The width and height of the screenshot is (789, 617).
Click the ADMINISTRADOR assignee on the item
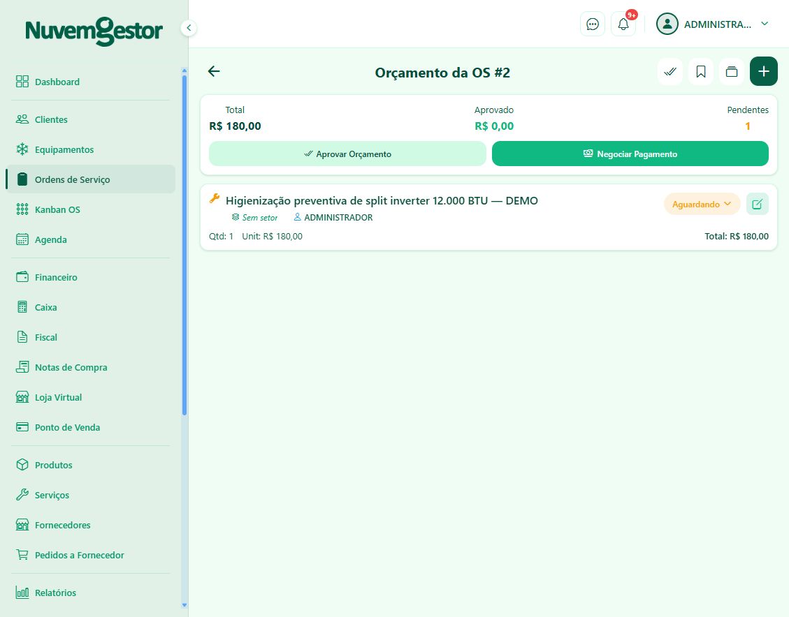(x=338, y=218)
